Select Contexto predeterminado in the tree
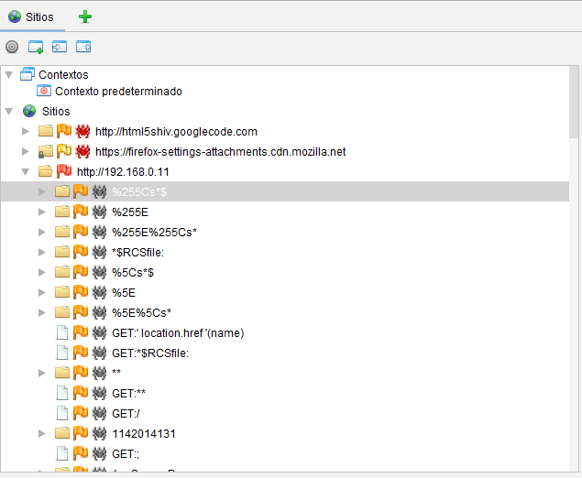The height and width of the screenshot is (478, 582). [x=117, y=91]
